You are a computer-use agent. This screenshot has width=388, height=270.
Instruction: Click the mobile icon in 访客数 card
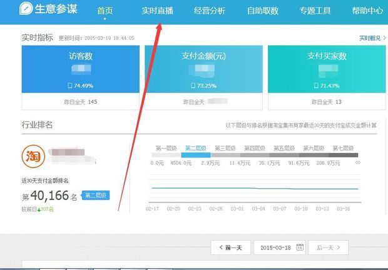tap(70, 85)
